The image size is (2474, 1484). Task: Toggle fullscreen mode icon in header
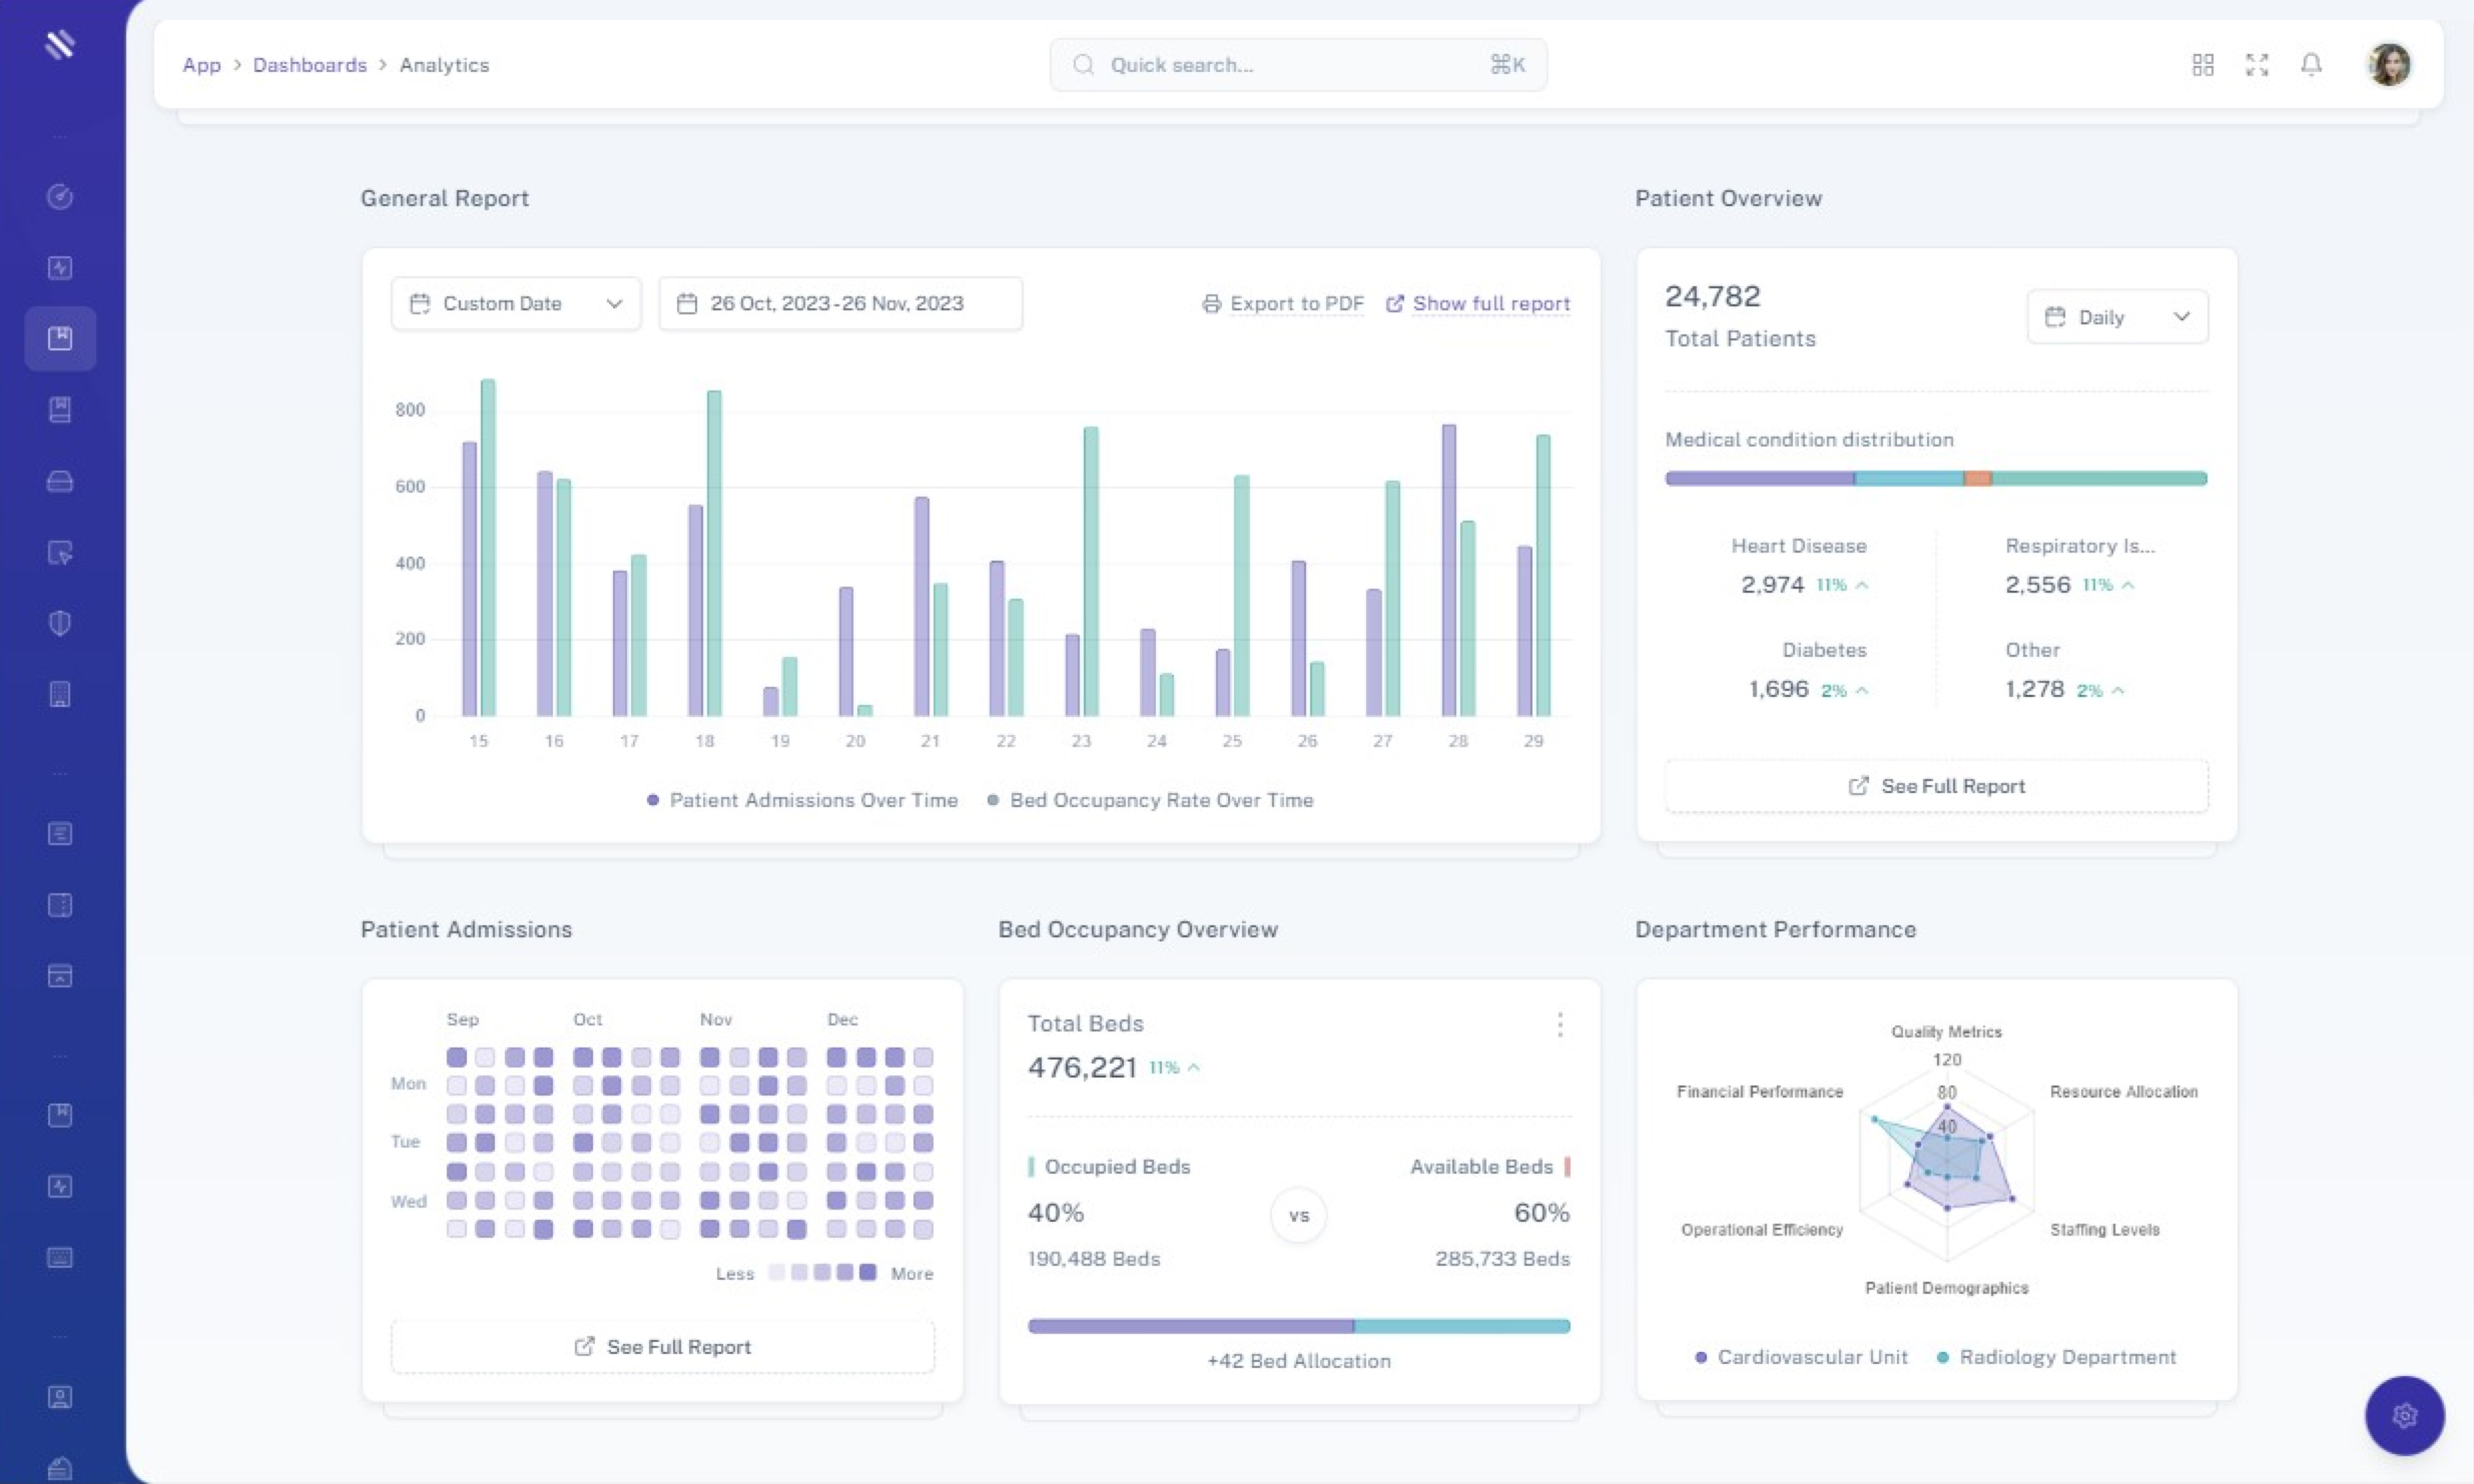tap(2256, 65)
